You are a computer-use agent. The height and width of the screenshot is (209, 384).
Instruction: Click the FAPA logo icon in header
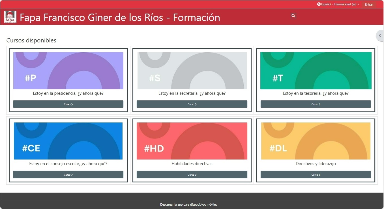tap(10, 17)
